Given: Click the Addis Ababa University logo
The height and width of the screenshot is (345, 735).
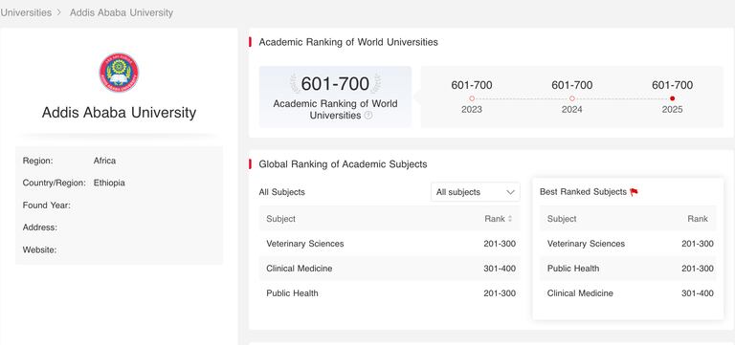Looking at the screenshot, I should 119,73.
